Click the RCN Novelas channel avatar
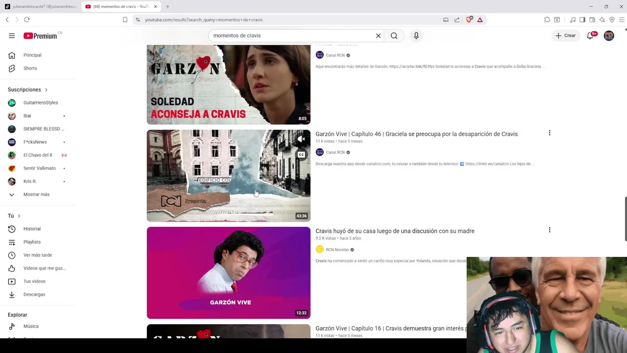627x353 pixels. (x=319, y=249)
